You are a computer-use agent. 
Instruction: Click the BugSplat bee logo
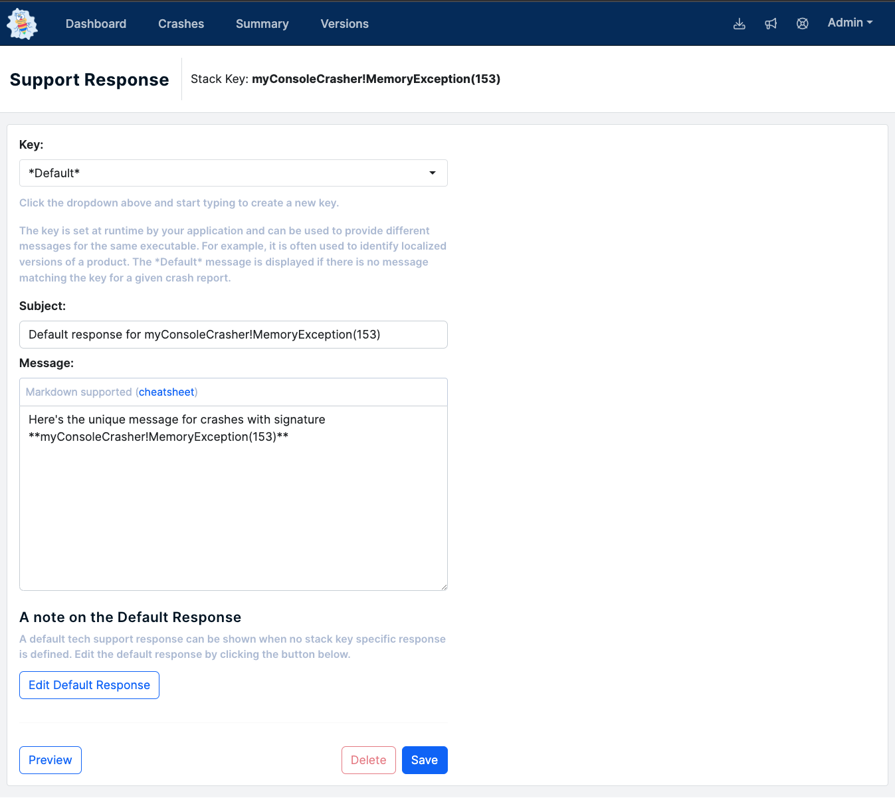[22, 24]
